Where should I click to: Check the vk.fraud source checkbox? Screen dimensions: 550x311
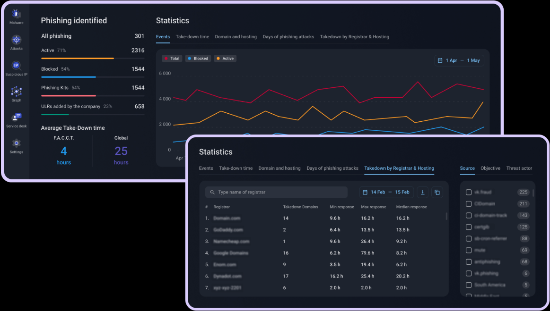click(469, 192)
